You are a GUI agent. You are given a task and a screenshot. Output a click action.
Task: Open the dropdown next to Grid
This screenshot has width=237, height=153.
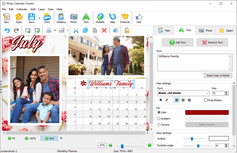point(61,138)
